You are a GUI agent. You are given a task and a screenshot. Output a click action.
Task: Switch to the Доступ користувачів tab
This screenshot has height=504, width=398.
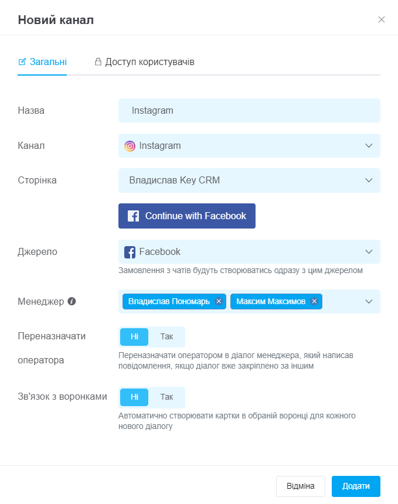pos(145,62)
